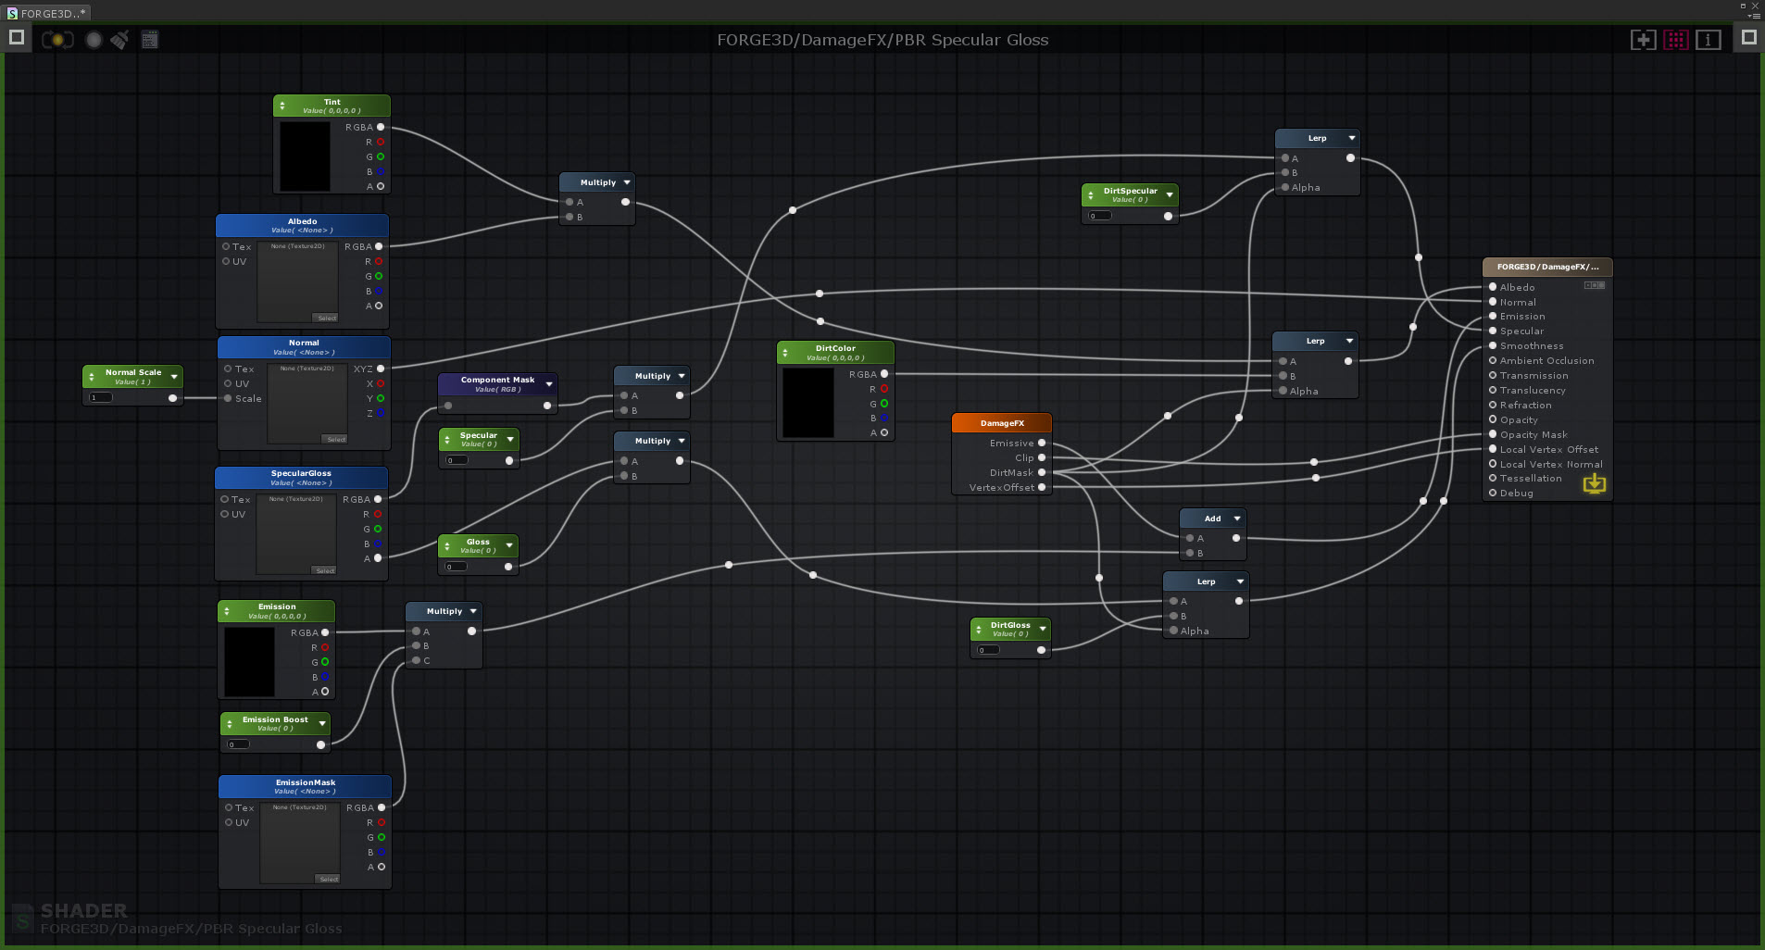Select the FORGE3D..* editor tab
The image size is (1765, 950).
click(46, 13)
